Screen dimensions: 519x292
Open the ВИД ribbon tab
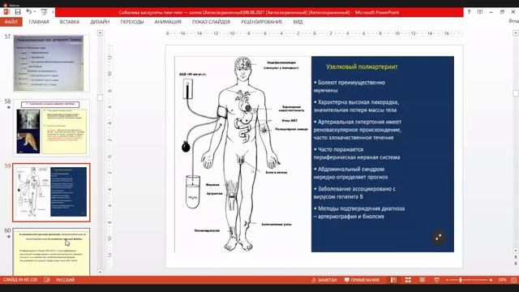[298, 22]
